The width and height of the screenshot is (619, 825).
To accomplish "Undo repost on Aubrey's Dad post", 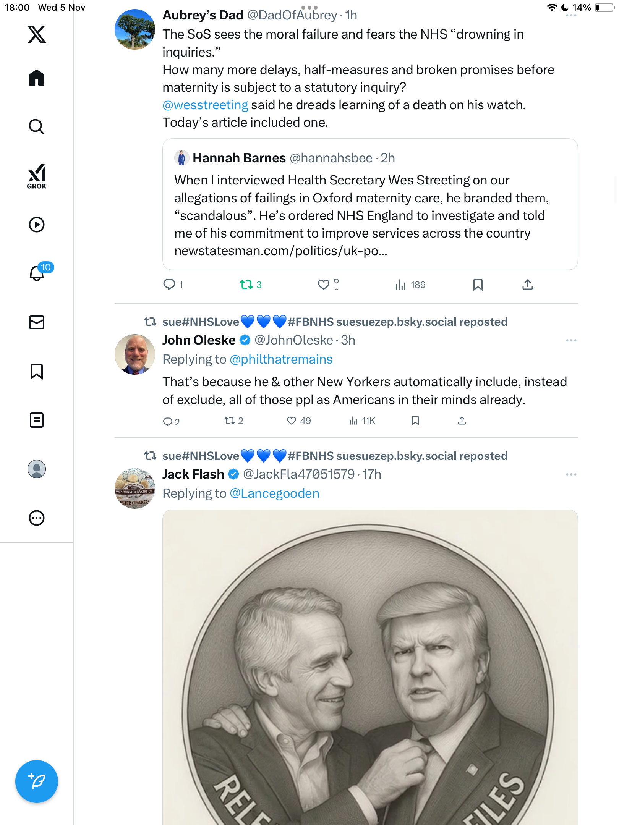I will (x=246, y=285).
